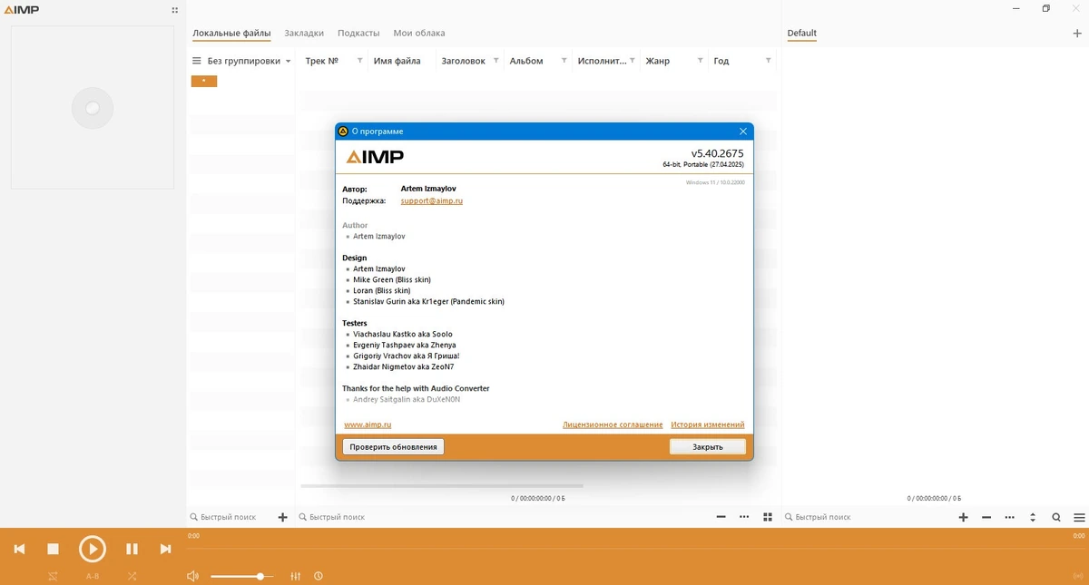Stop playback with the square button
This screenshot has width=1089, height=585.
point(53,549)
